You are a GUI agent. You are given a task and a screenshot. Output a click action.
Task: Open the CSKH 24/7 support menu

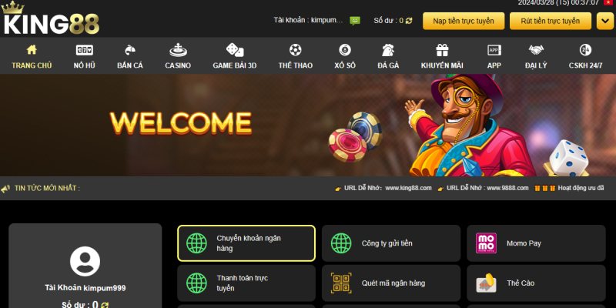click(585, 56)
